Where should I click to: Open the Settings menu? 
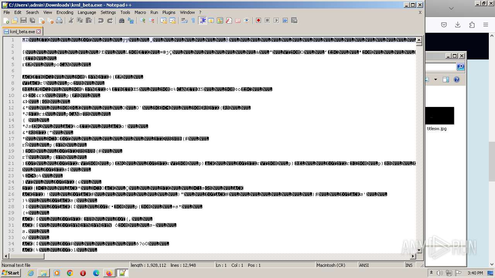point(108,12)
